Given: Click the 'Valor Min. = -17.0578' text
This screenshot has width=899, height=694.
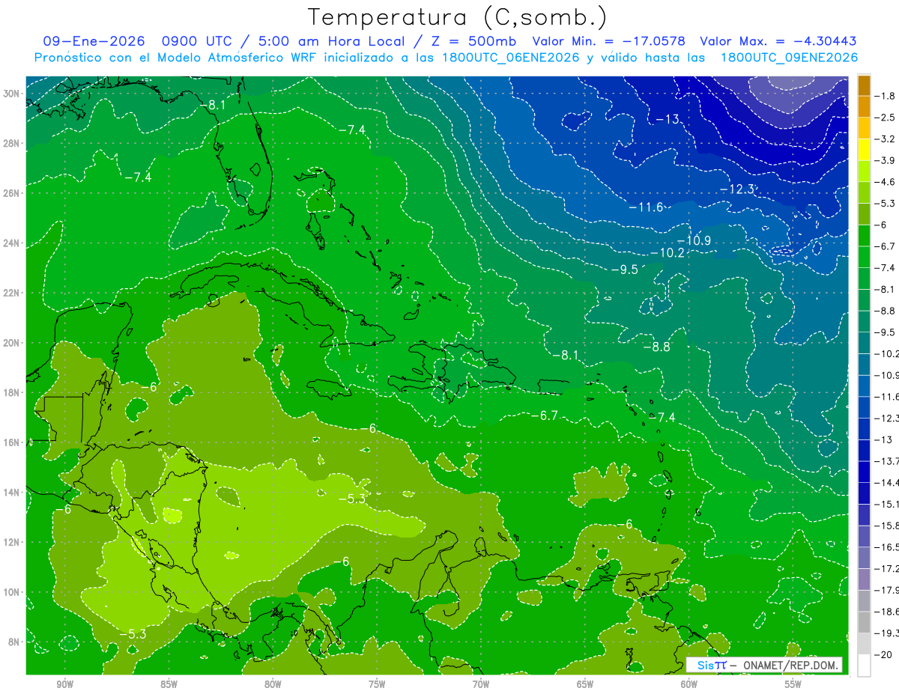Looking at the screenshot, I should click(x=610, y=41).
